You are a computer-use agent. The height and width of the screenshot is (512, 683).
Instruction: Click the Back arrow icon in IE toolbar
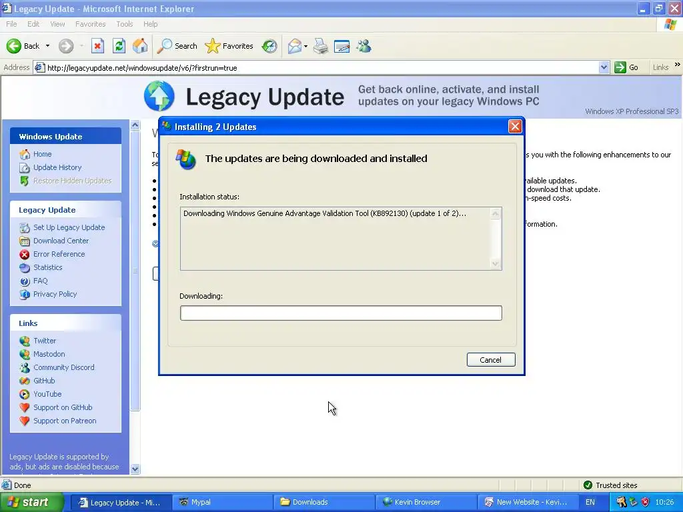click(x=14, y=46)
